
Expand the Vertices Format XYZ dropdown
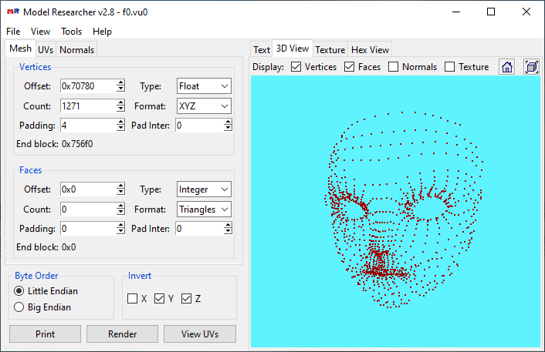pos(204,106)
